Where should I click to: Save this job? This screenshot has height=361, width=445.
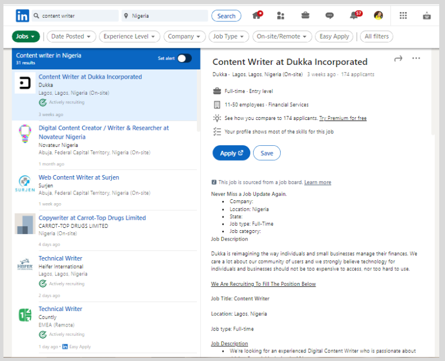(267, 153)
